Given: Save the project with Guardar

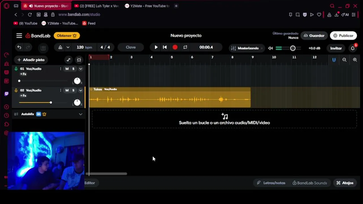Looking at the screenshot, I should coord(314,36).
